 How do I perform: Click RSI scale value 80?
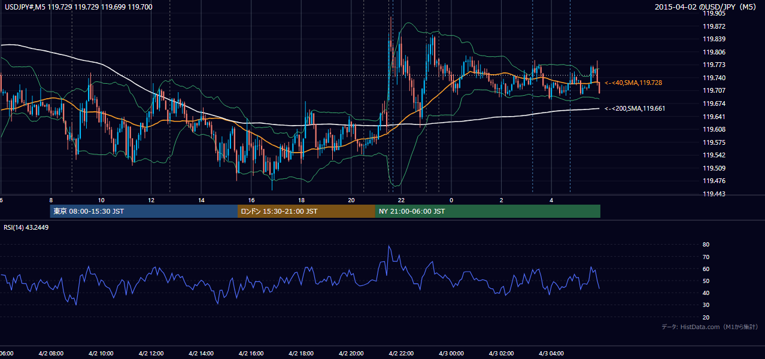pyautogui.click(x=706, y=245)
